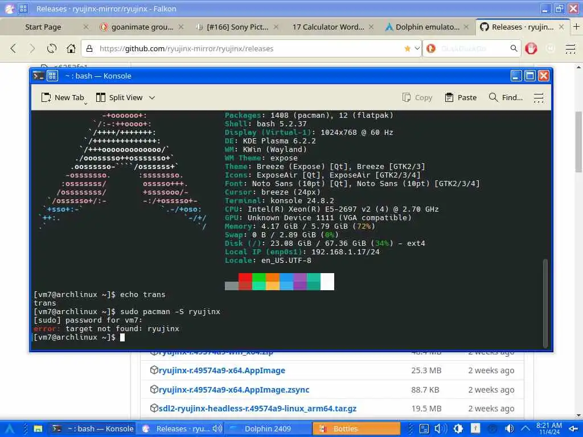Click the show desktop arrow icon
Viewport: 583px width, 437px height.
pyautogui.click(x=573, y=429)
